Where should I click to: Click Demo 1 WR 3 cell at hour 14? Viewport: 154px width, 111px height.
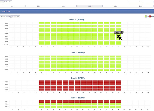(89, 28)
